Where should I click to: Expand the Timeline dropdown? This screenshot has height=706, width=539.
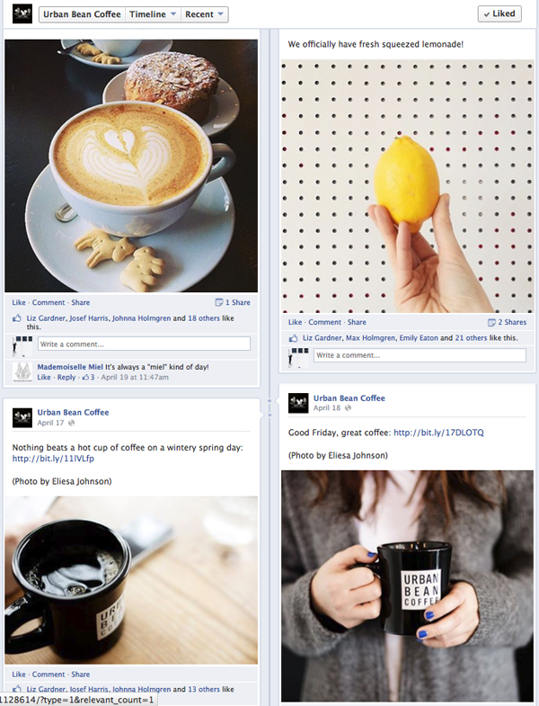(x=153, y=14)
